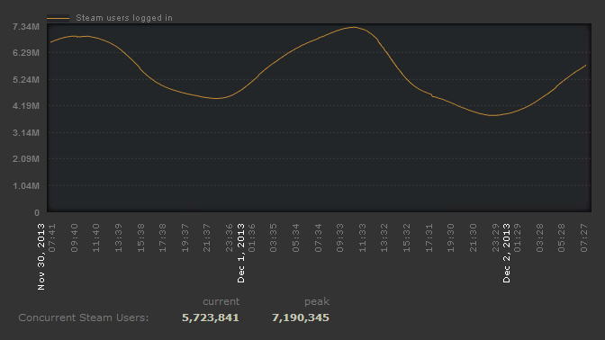The width and height of the screenshot is (605, 340).
Task: Click the 0 y-axis label
Action: tap(37, 213)
